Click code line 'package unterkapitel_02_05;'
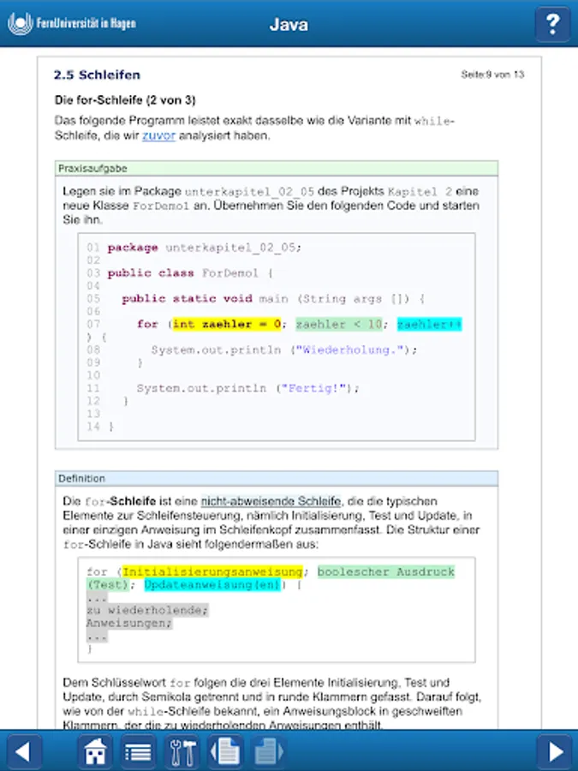578x771 pixels. click(x=204, y=248)
